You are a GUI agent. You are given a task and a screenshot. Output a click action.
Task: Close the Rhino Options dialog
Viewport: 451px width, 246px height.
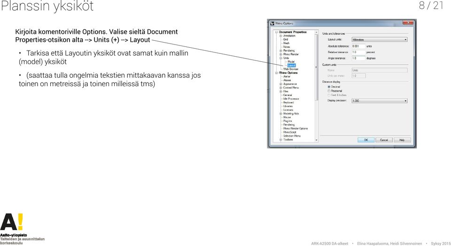tap(408, 22)
